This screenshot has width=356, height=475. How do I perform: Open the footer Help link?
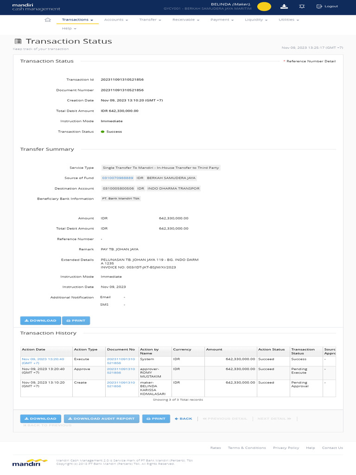pyautogui.click(x=310, y=448)
